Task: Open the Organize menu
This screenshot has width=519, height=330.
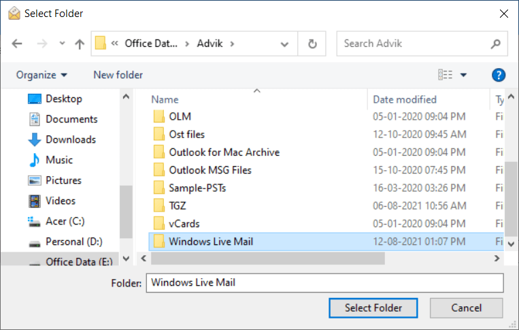Action: click(41, 75)
